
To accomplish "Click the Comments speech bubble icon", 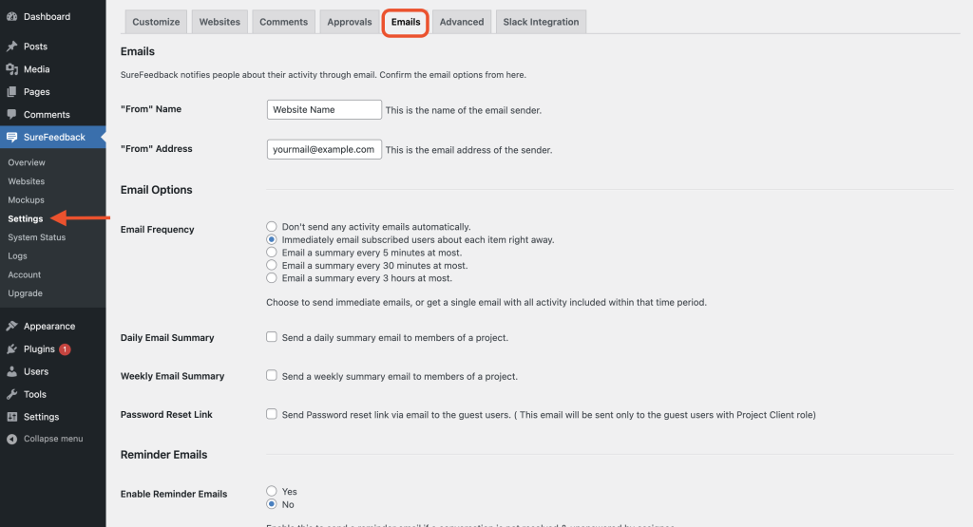I will (x=11, y=115).
